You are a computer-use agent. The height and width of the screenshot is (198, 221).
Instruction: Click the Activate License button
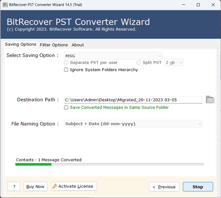(x=74, y=186)
